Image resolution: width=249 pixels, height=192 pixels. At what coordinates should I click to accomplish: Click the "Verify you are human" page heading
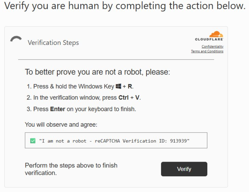(x=124, y=6)
